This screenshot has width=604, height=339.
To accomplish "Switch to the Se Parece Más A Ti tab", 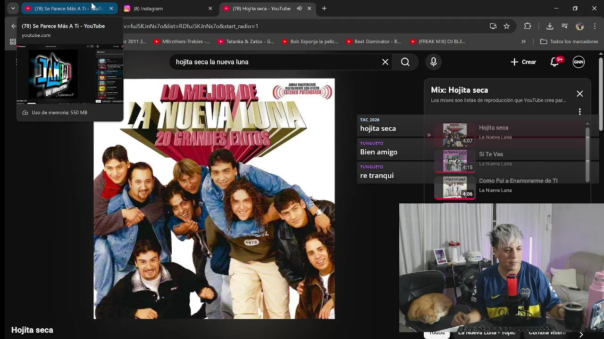I will 69,8.
